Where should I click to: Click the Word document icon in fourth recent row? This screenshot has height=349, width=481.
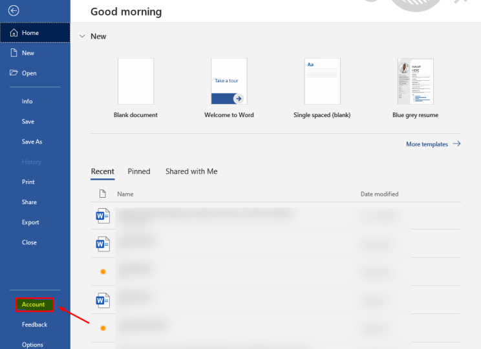(x=103, y=301)
